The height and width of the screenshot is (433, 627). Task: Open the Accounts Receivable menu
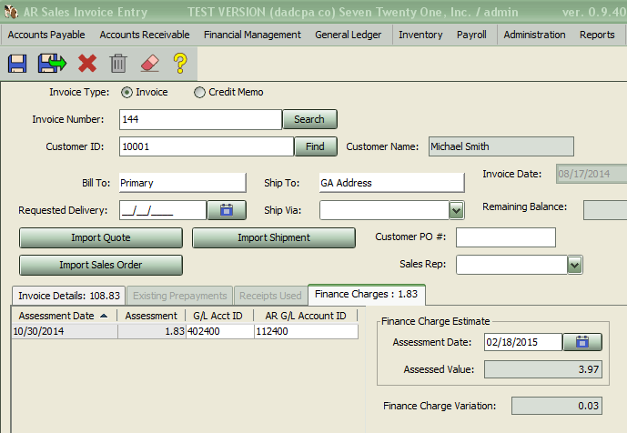pyautogui.click(x=145, y=35)
